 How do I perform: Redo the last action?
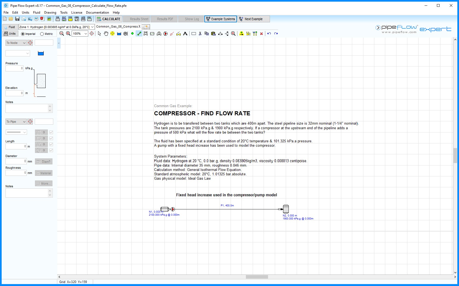click(x=276, y=34)
